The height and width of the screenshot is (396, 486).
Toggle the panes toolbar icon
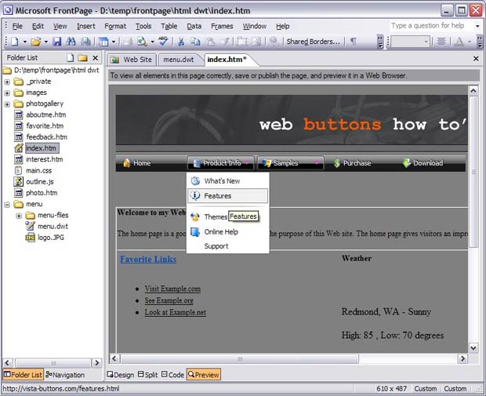103,42
